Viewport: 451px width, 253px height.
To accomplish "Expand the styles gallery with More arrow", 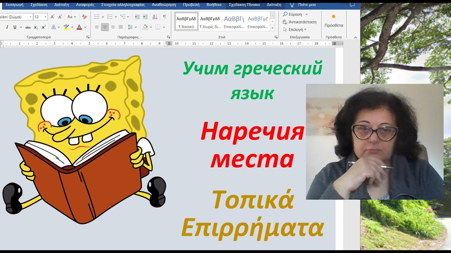I will coord(272,28).
